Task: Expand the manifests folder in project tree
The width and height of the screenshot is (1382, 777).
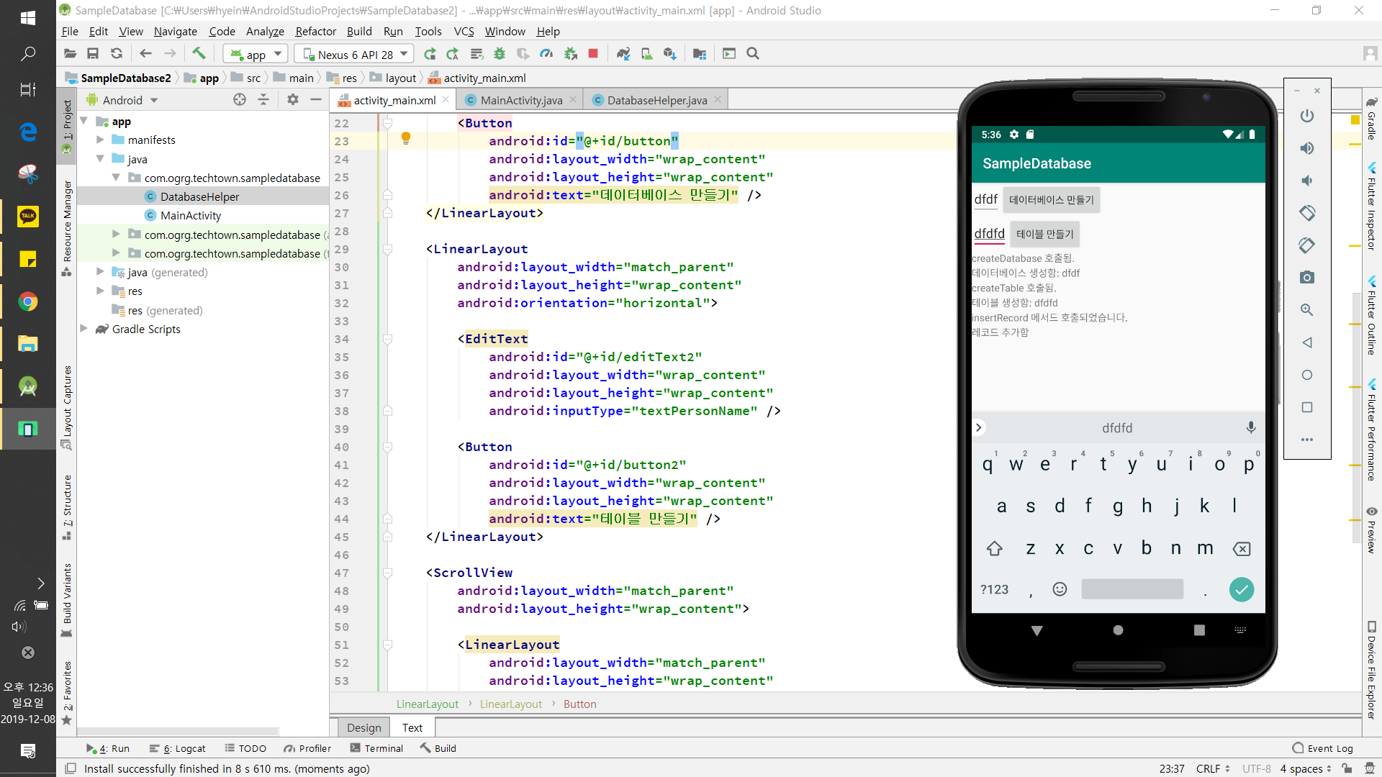Action: [101, 140]
